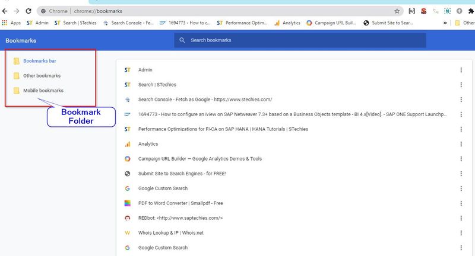The image size is (475, 256).
Task: Open more actions for Search Console row
Action: coord(461,100)
